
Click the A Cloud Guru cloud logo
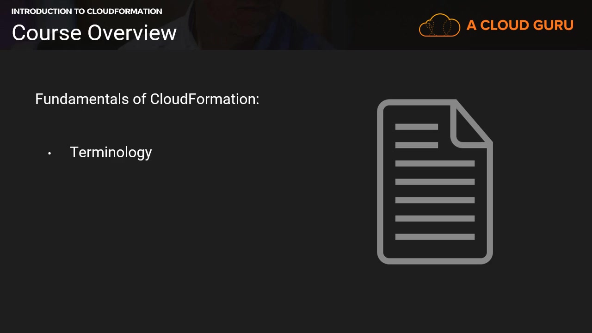[x=439, y=25]
